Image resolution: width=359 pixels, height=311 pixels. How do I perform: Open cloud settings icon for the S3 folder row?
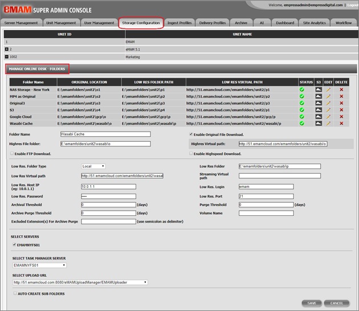(x=319, y=110)
